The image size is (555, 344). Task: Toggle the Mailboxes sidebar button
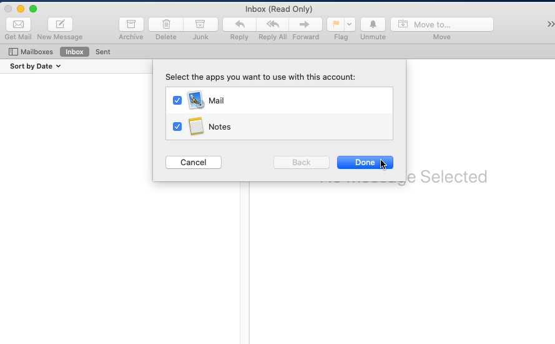coord(31,52)
